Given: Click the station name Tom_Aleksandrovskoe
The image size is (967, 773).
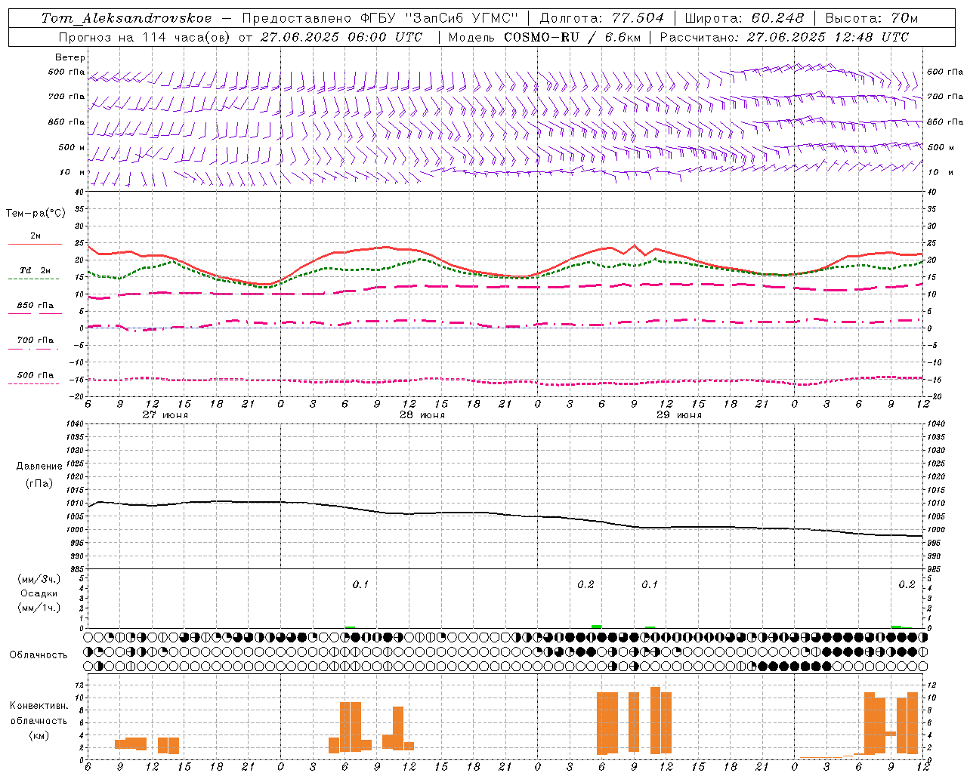Looking at the screenshot, I should (126, 17).
